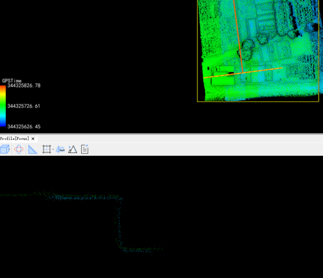Toggle the hide points eye icon

(60, 150)
